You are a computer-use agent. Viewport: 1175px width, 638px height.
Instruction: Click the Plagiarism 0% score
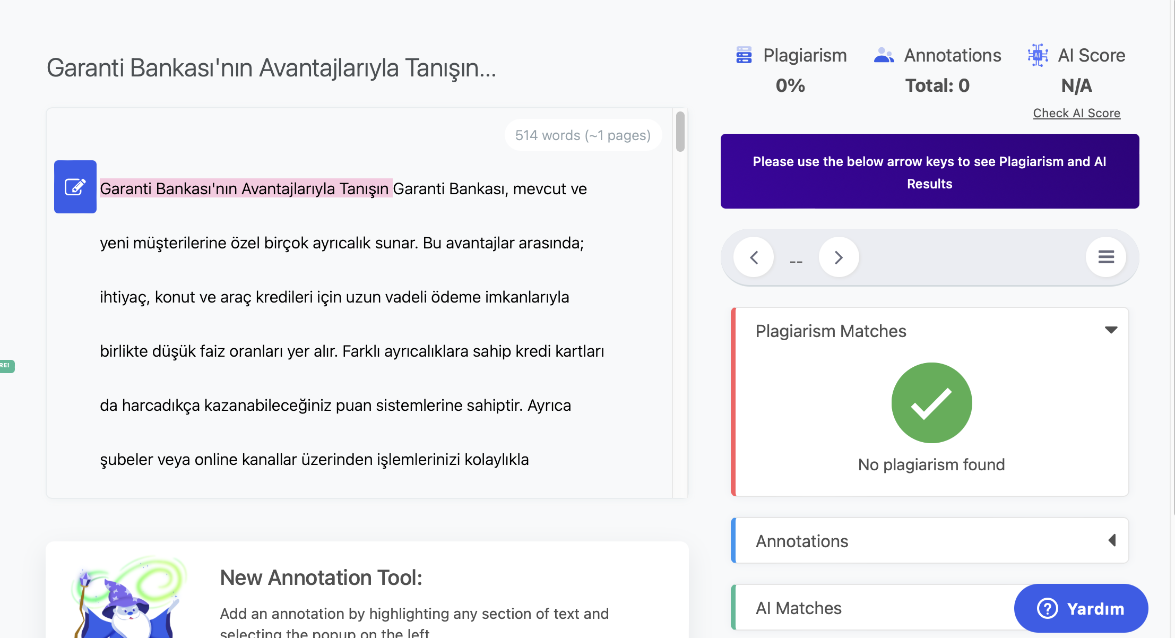click(790, 85)
